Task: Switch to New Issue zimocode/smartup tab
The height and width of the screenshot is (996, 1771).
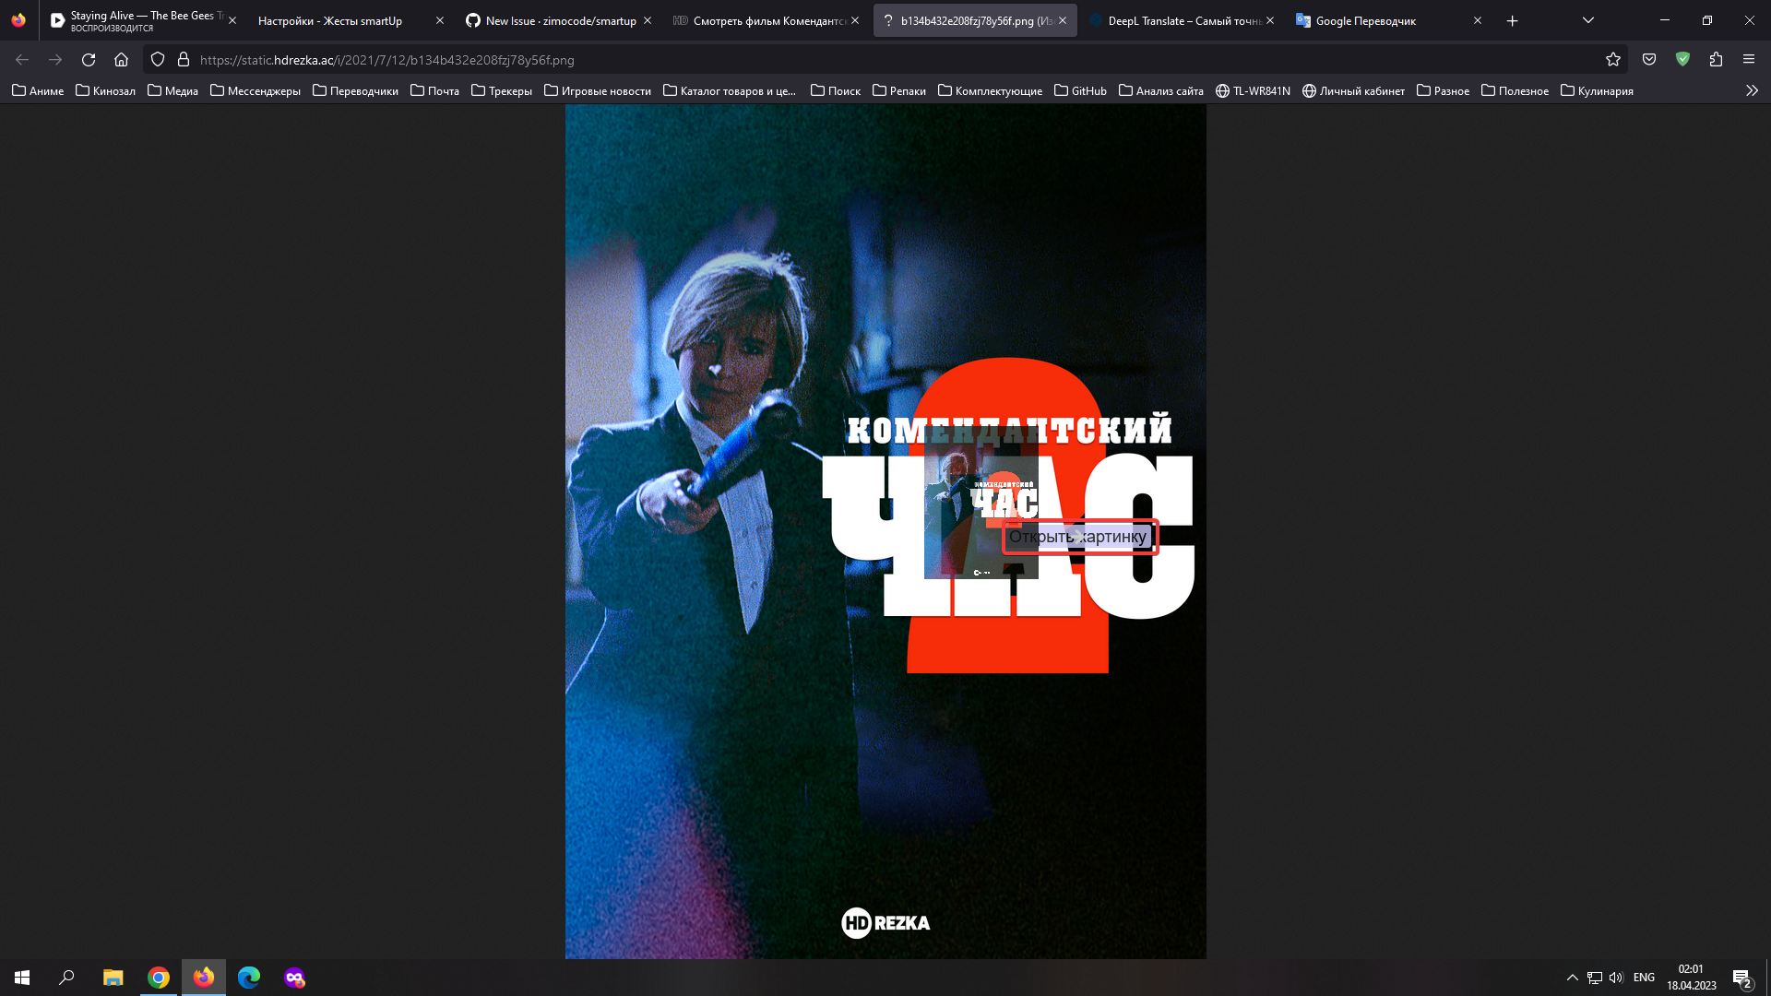Action: click(560, 20)
